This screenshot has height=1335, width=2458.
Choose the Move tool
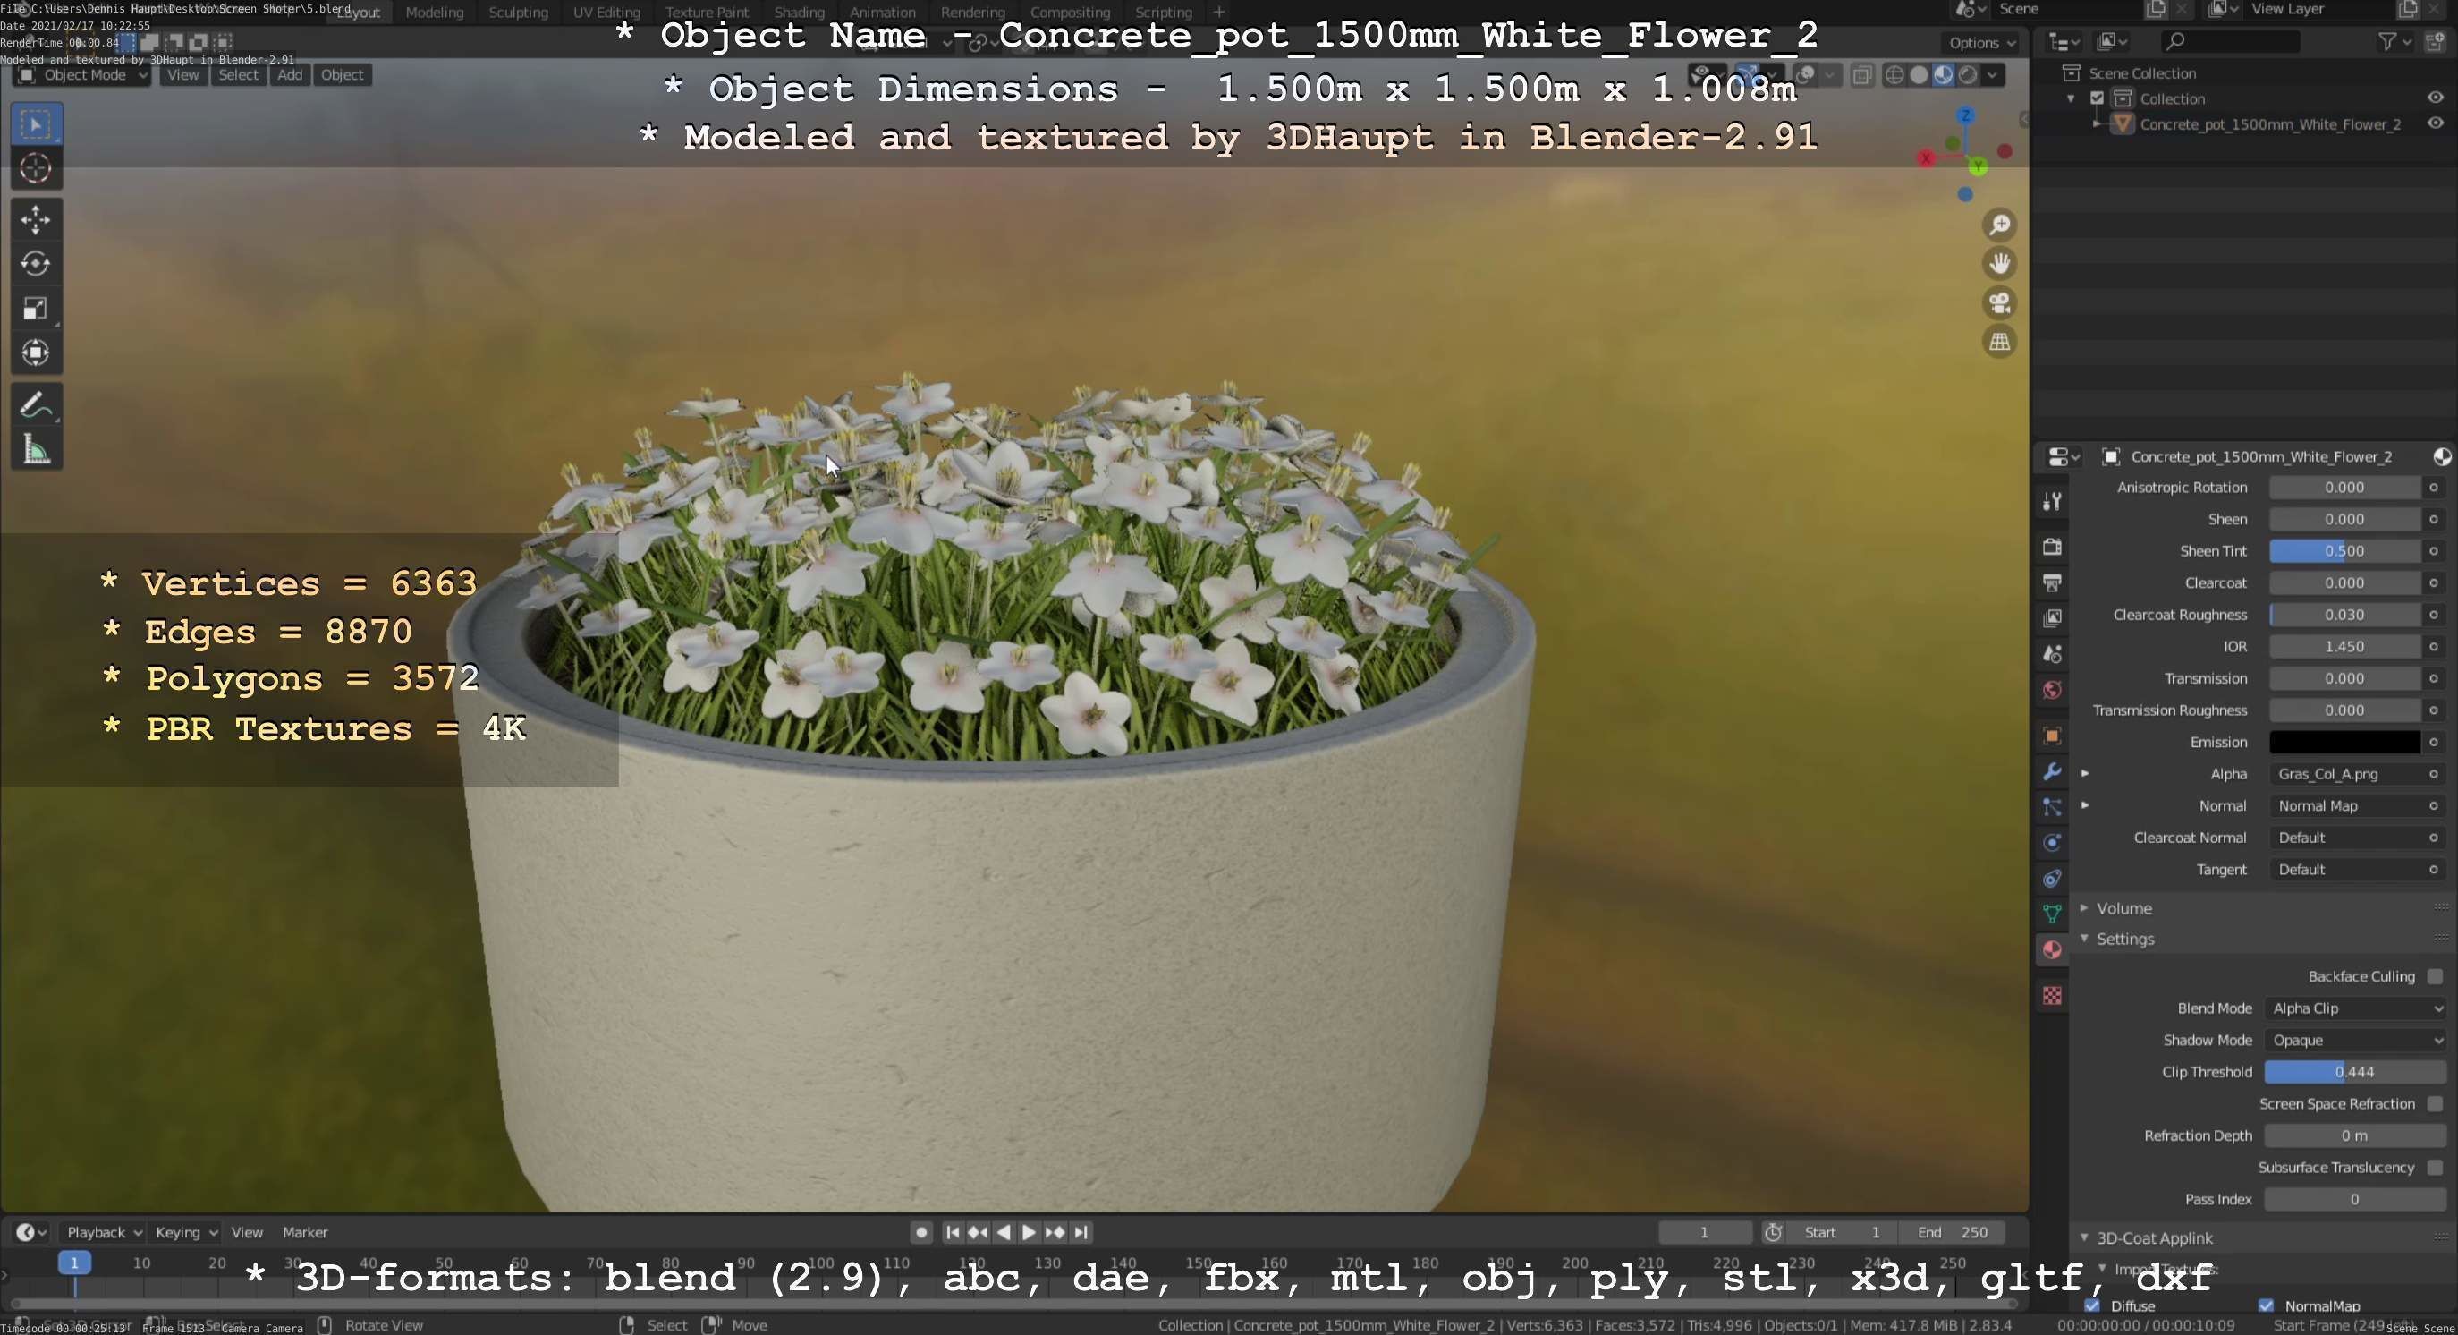pos(37,219)
